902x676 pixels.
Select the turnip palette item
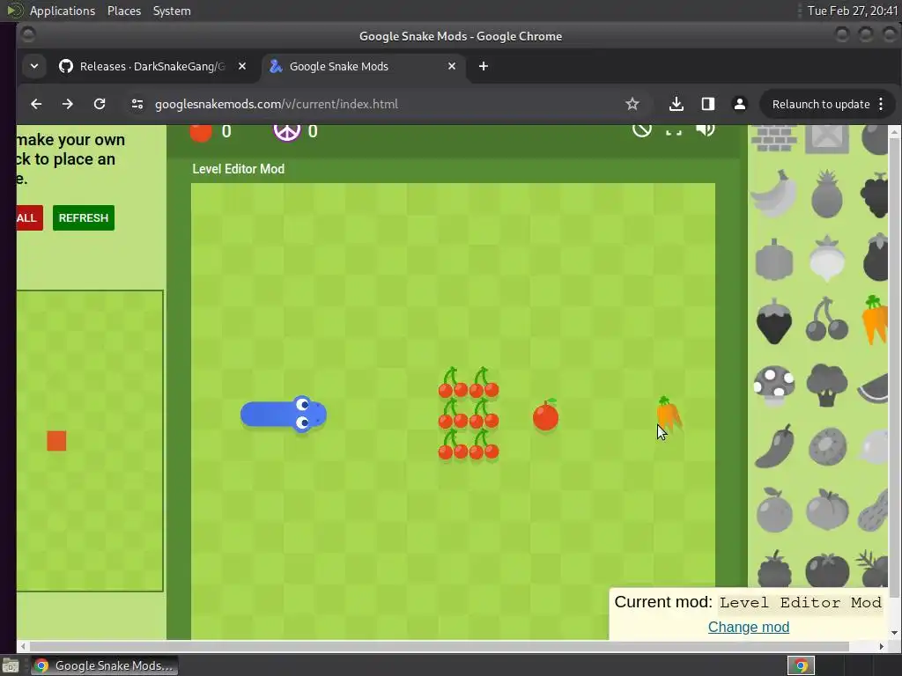click(826, 258)
